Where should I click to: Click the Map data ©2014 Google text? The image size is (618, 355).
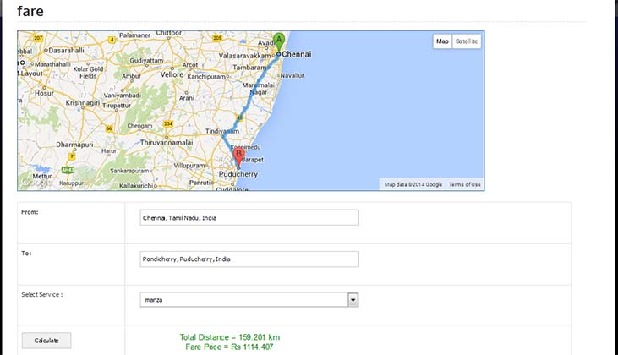413,184
